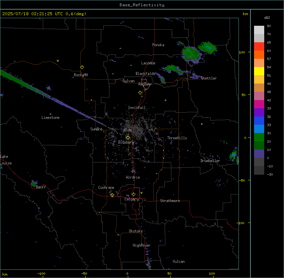Select the Didsbury label
Viewport: 284px width, 278px height.
(x=126, y=142)
